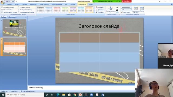Customize quick access toolbar dropdown arrow
The image size is (173, 97).
16,1
